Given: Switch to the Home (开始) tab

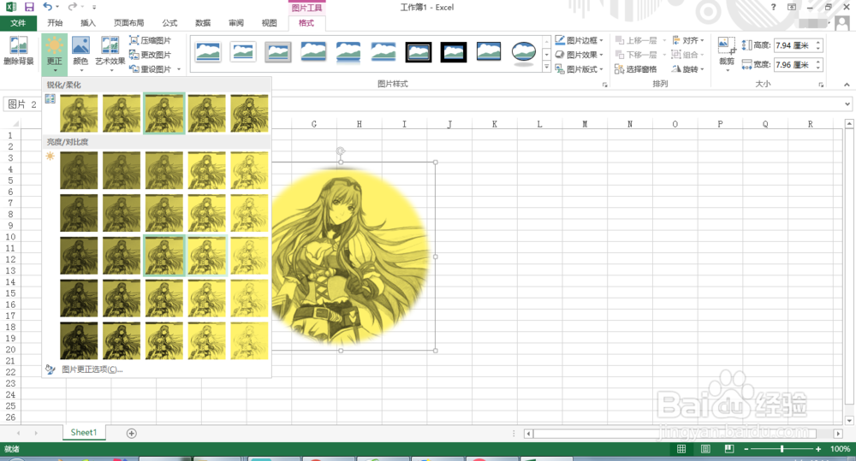Looking at the screenshot, I should pyautogui.click(x=55, y=23).
